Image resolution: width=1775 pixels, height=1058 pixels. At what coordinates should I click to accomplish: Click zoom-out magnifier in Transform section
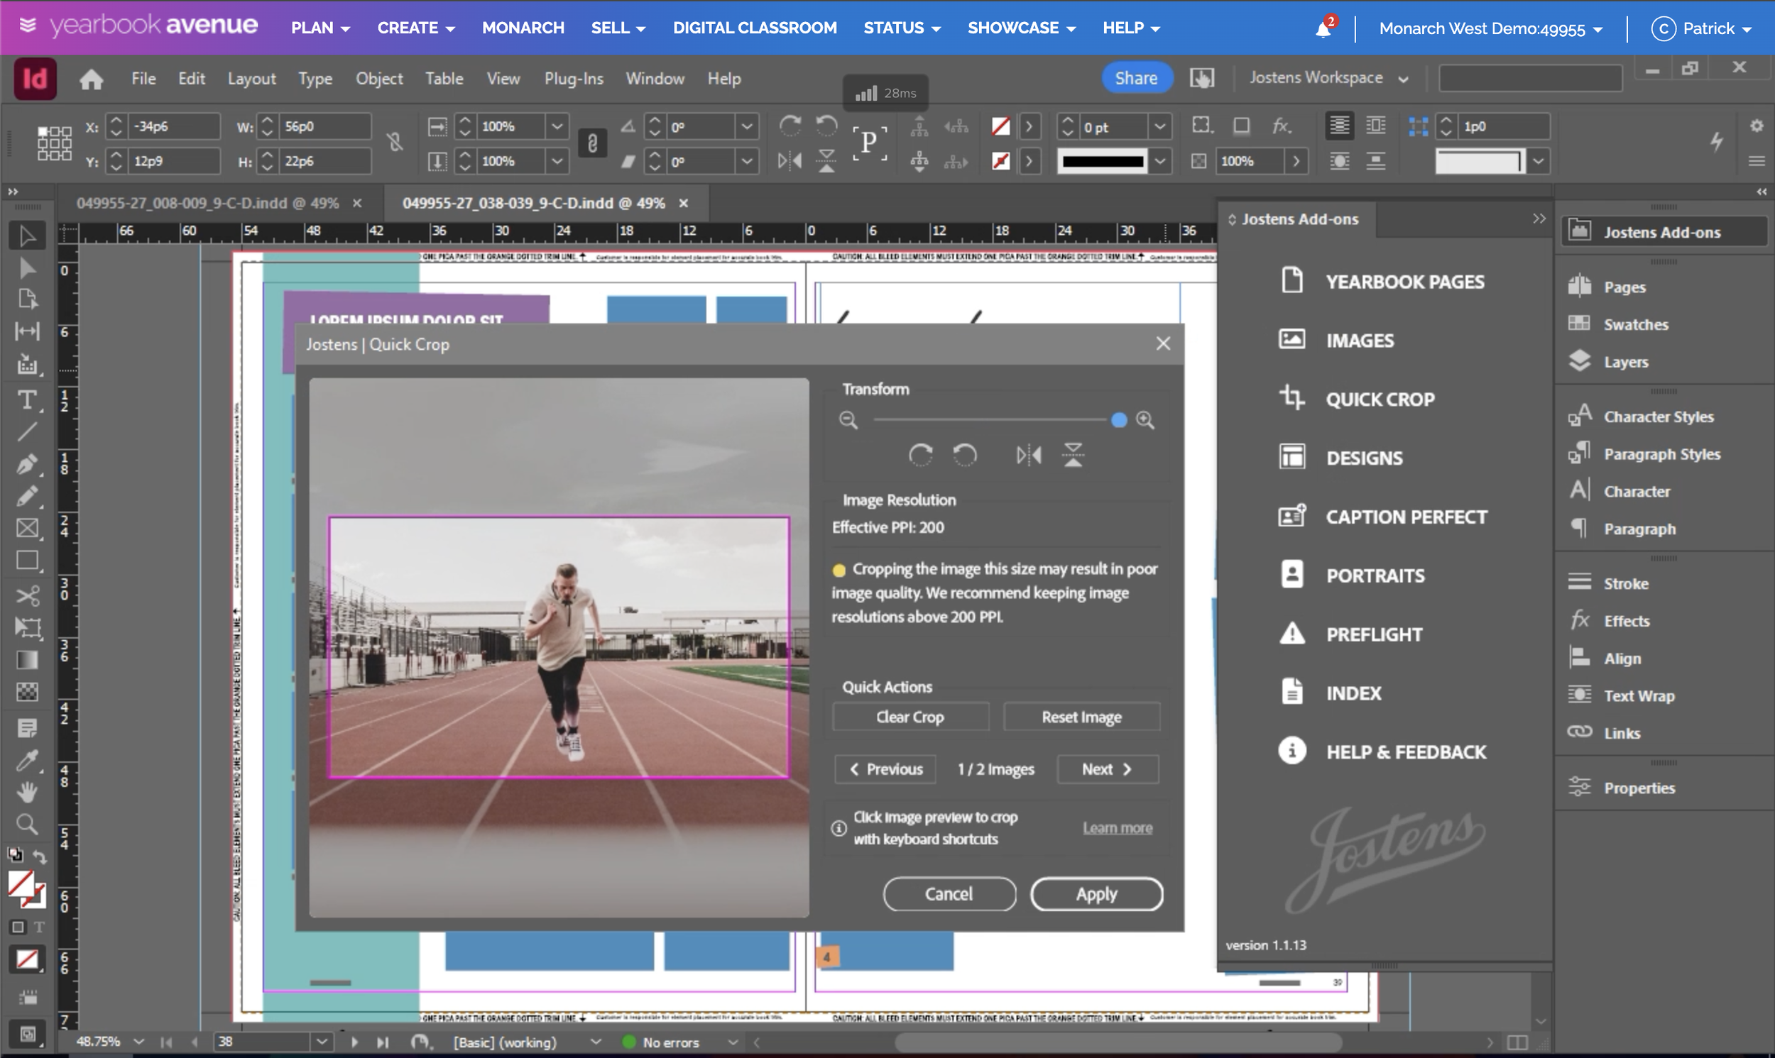(848, 420)
